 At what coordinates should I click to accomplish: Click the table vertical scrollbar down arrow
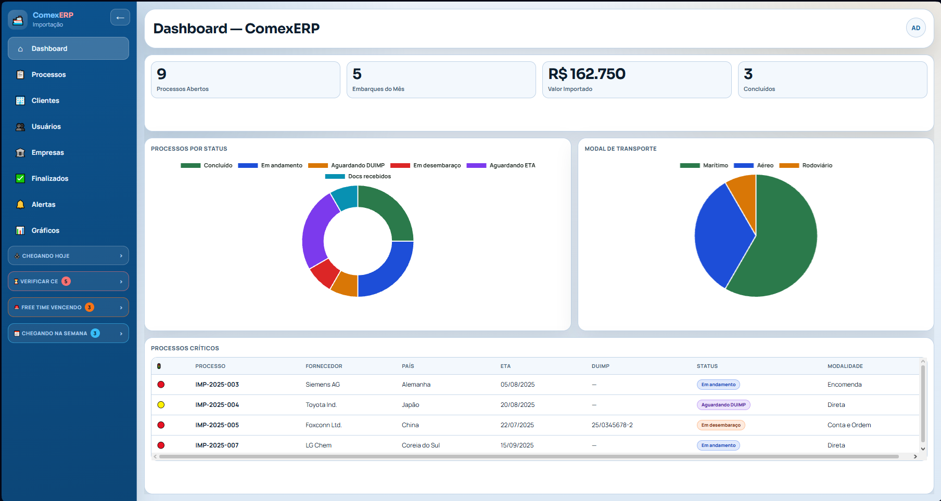click(923, 449)
